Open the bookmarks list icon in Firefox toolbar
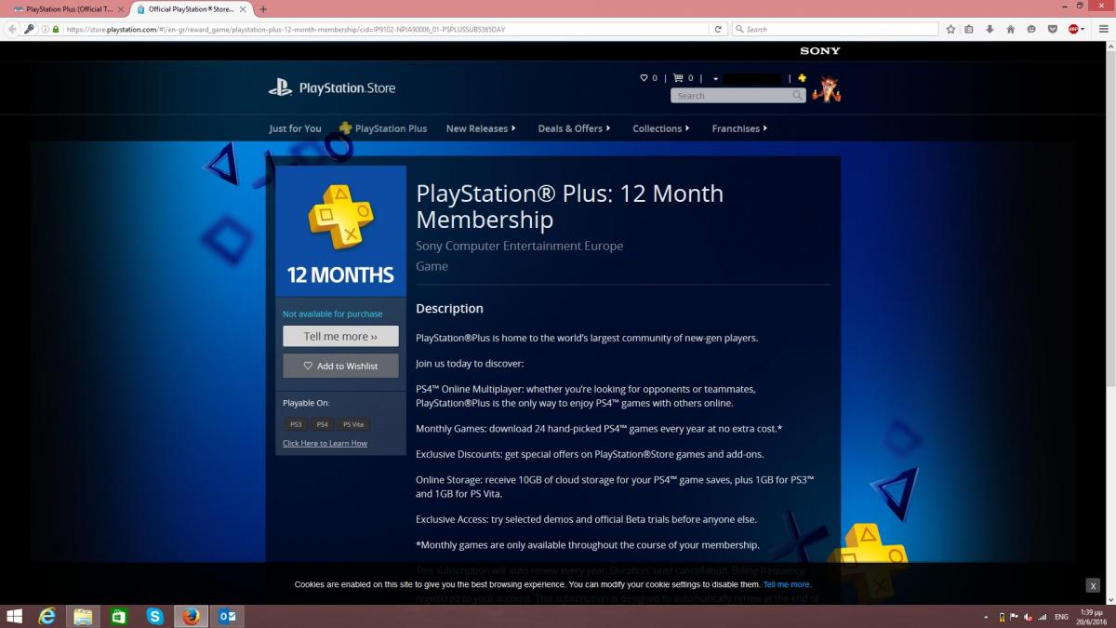Viewport: 1116px width, 628px height. coord(969,29)
